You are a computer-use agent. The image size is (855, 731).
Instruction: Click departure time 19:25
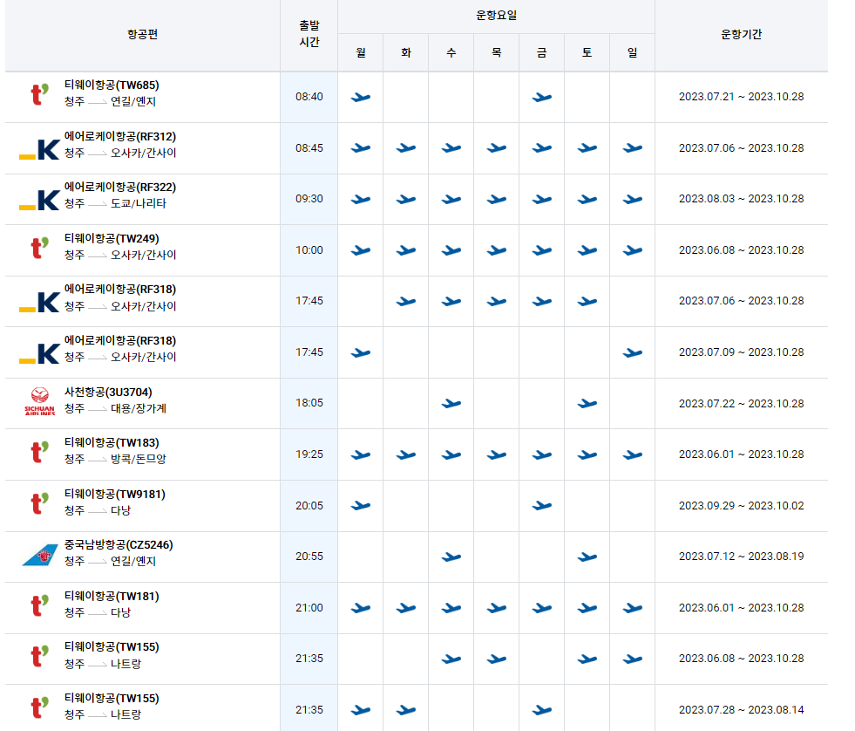tap(309, 454)
